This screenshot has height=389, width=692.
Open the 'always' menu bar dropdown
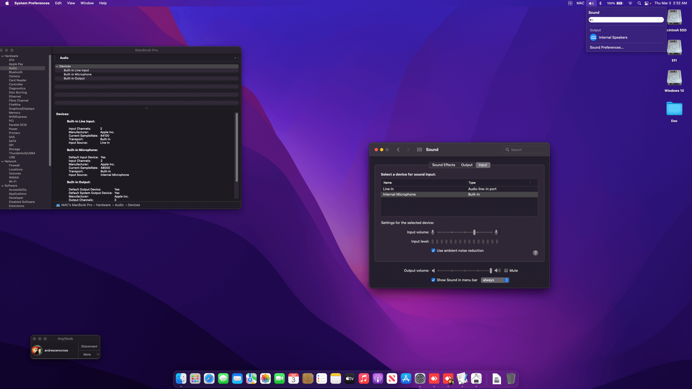495,280
